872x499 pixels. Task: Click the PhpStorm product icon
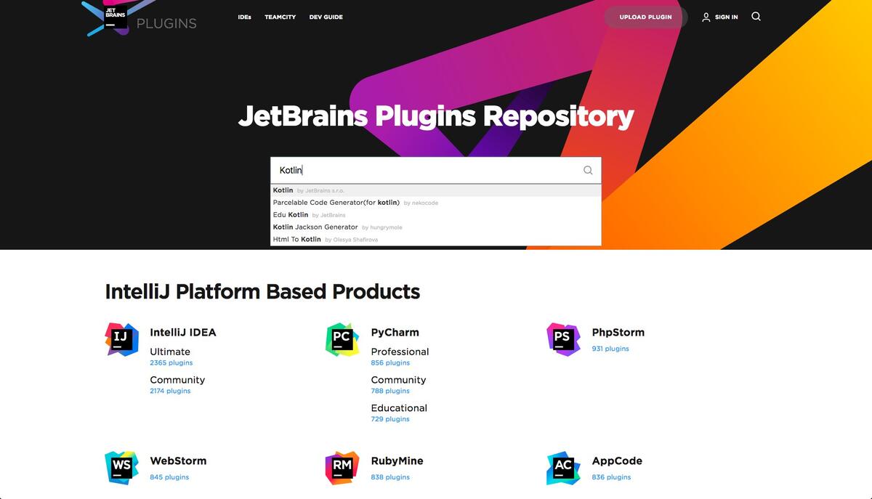point(563,339)
